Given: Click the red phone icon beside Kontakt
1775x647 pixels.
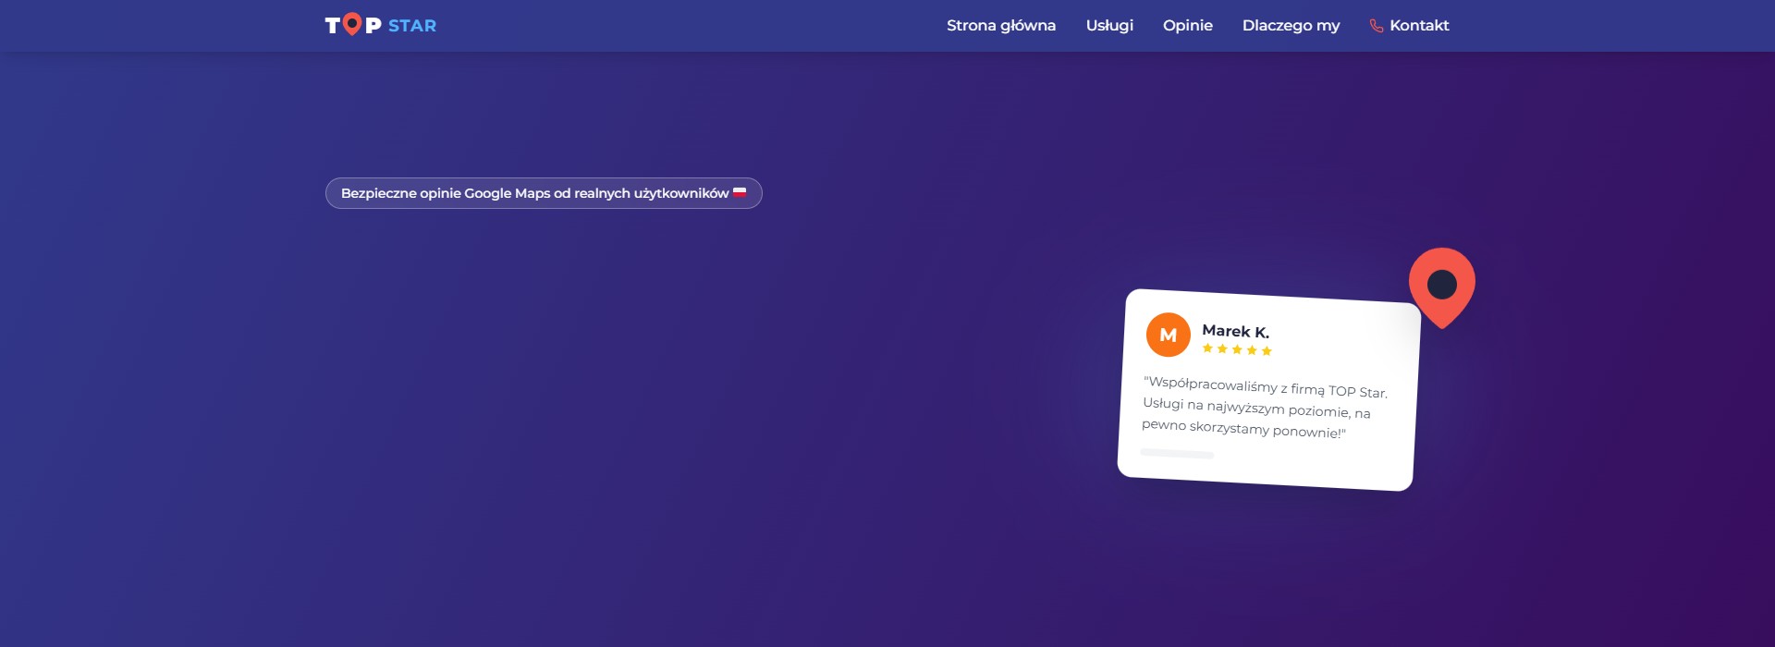Looking at the screenshot, I should (1377, 26).
